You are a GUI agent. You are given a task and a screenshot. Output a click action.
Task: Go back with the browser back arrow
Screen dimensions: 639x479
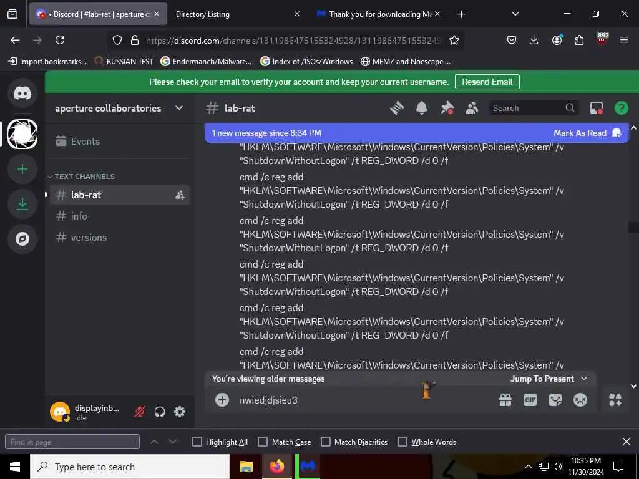coord(15,40)
